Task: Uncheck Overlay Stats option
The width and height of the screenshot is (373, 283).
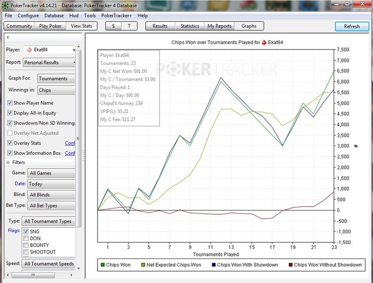Action: [10, 143]
